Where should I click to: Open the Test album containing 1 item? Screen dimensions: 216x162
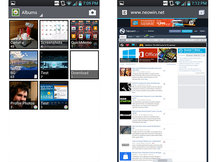click(x=54, y=95)
